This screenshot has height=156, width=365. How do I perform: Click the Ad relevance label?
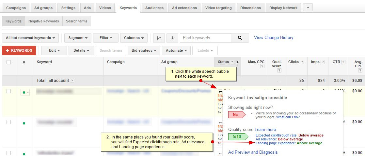[266, 139]
